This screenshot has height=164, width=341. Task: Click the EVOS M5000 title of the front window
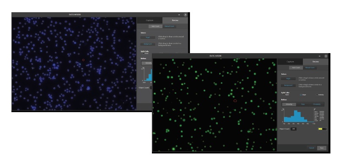pos(215,56)
